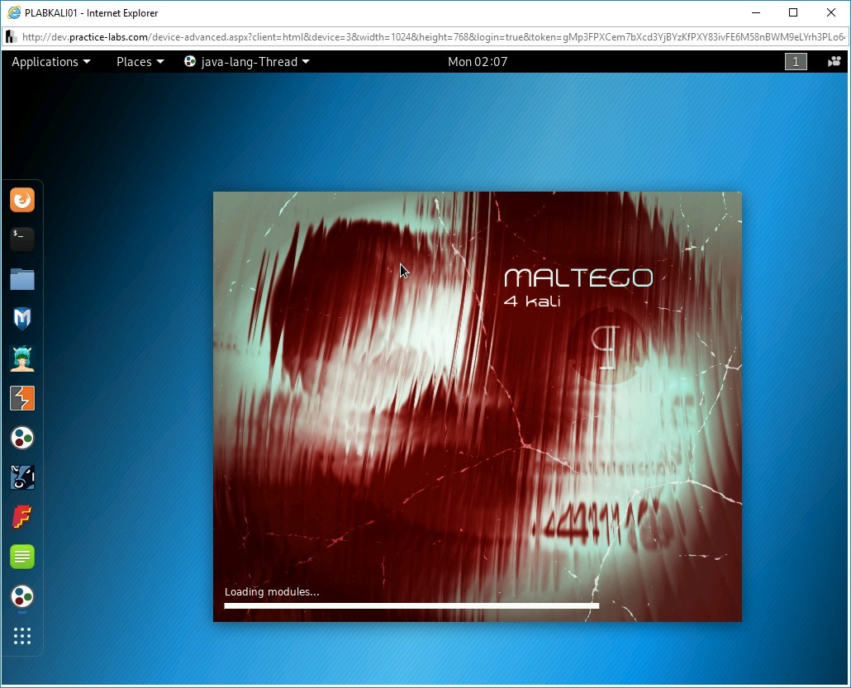The image size is (851, 688).
Task: Click the Maltego launcher above the BeEF icon
Action: click(22, 438)
